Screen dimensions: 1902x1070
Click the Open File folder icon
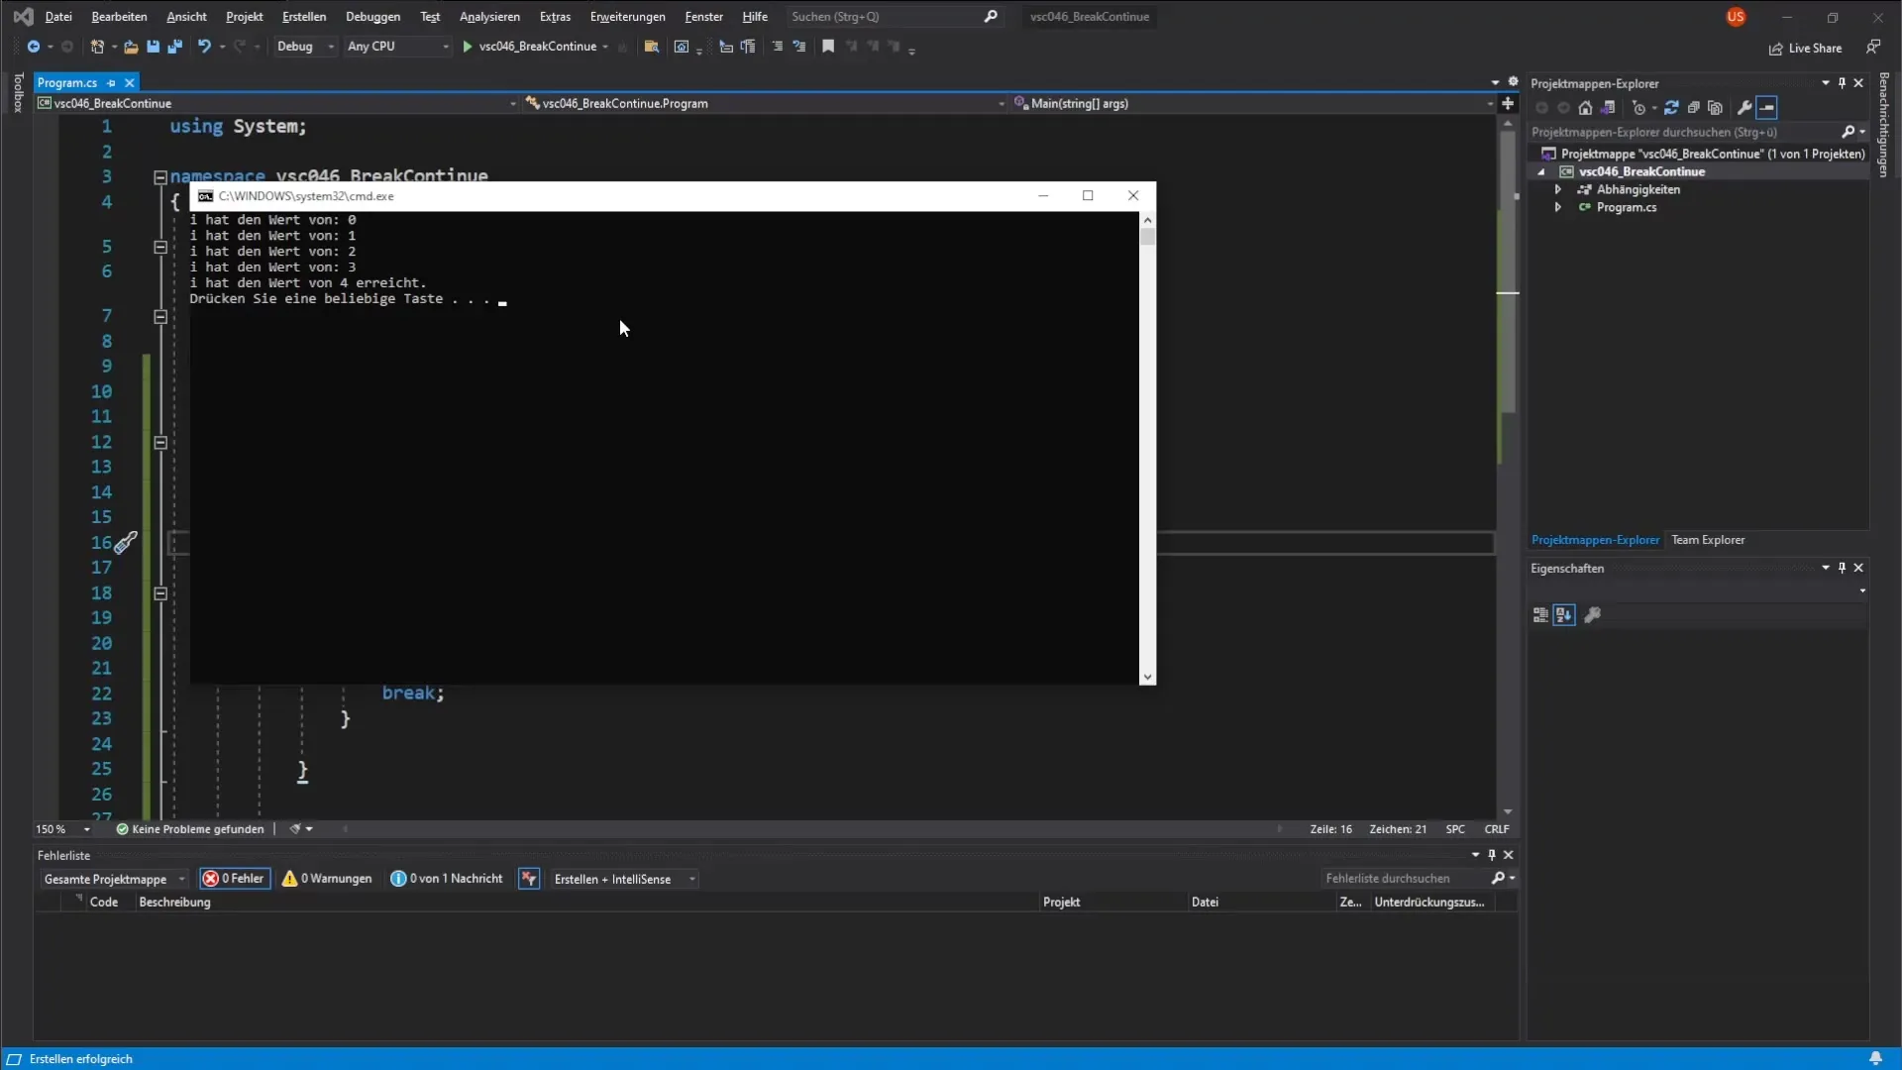pos(131,47)
